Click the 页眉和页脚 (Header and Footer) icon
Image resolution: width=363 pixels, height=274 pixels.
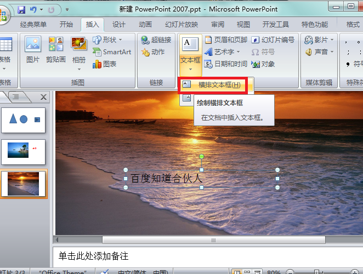tap(226, 40)
